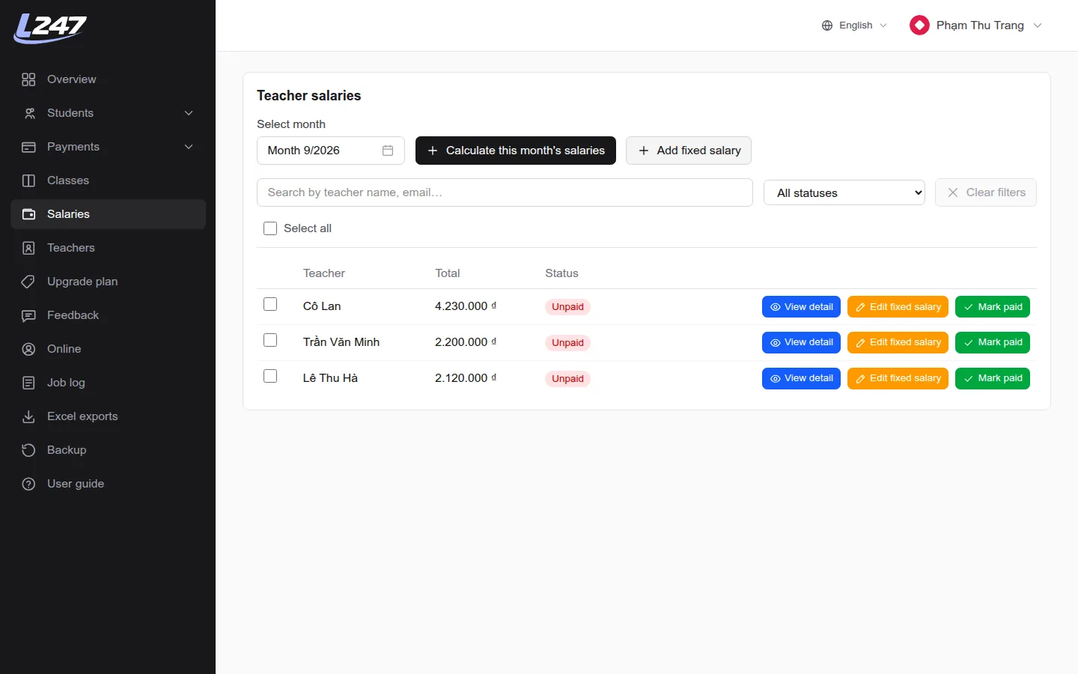Click the Classes book icon in sidebar
This screenshot has width=1078, height=674.
click(x=28, y=180)
